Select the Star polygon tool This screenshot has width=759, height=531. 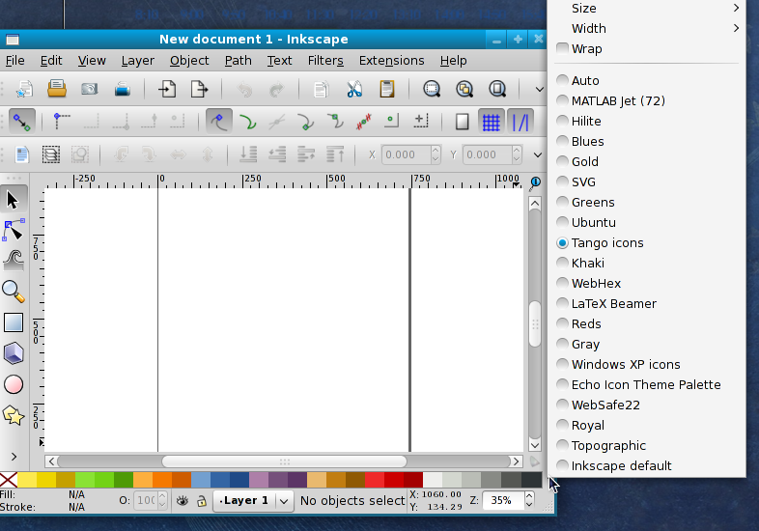(x=14, y=415)
